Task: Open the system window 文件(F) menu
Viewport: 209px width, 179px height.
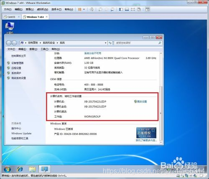Action: tap(11, 49)
